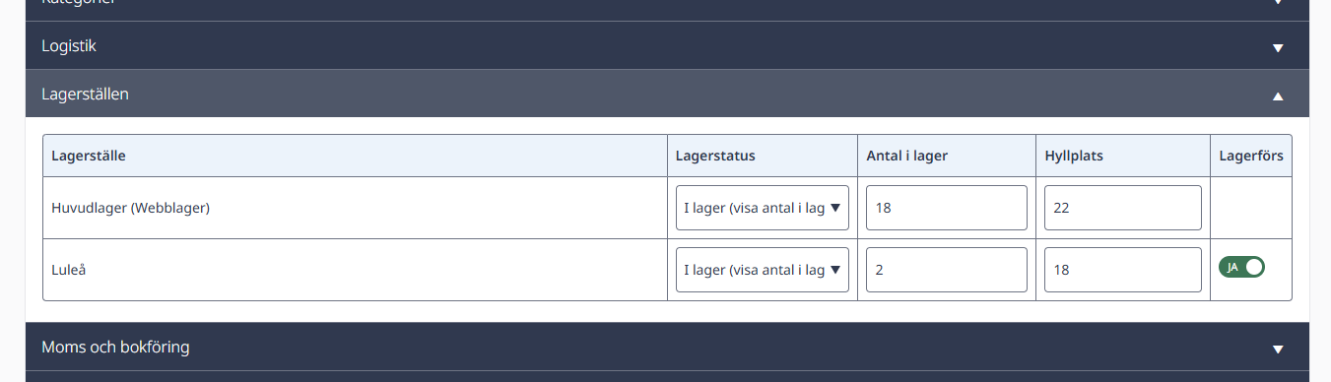The width and height of the screenshot is (1331, 382).
Task: Click the up arrow on Lagerställen panel
Action: [x=1278, y=95]
